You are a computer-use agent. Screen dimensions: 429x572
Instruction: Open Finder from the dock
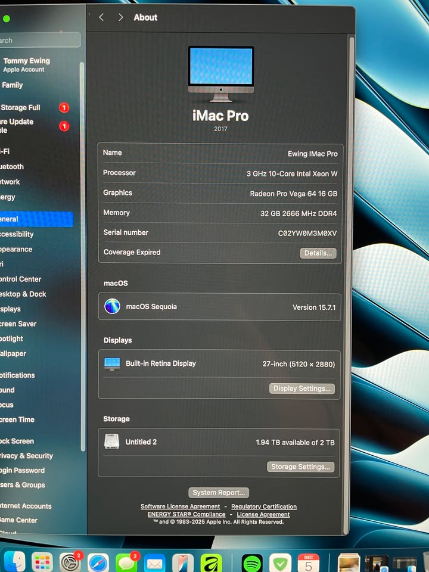pos(14,562)
